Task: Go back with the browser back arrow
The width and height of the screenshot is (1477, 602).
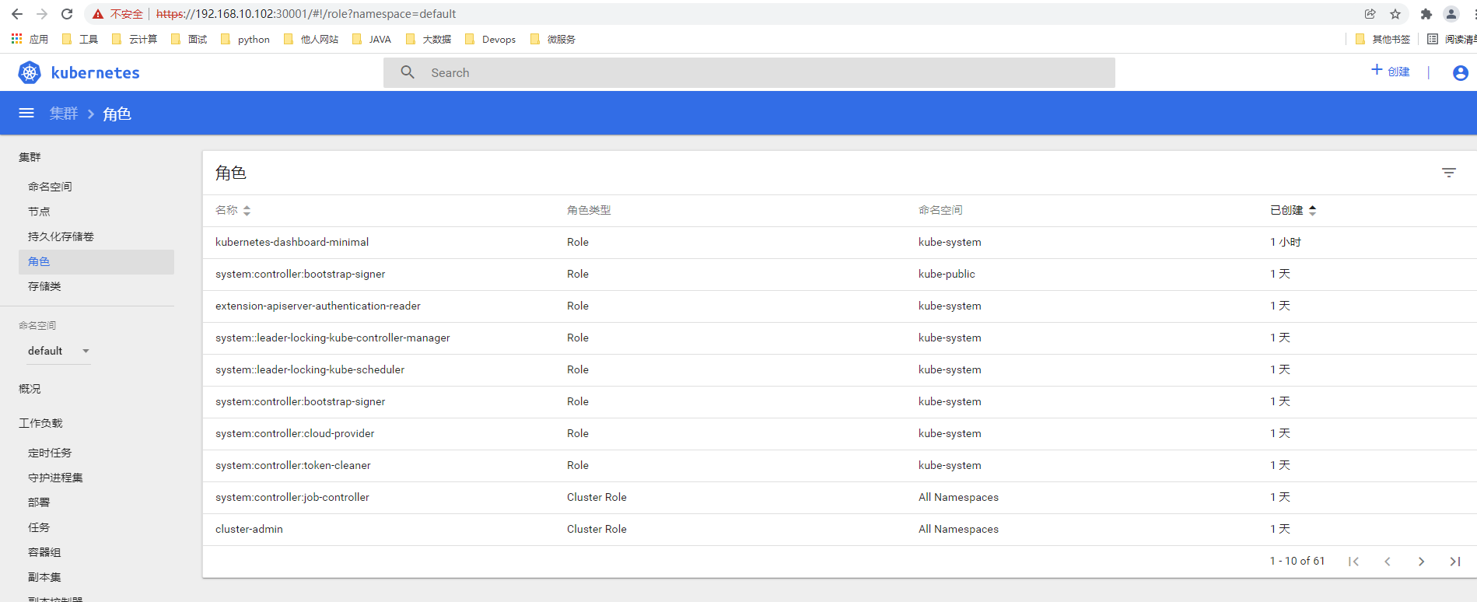Action: (17, 14)
